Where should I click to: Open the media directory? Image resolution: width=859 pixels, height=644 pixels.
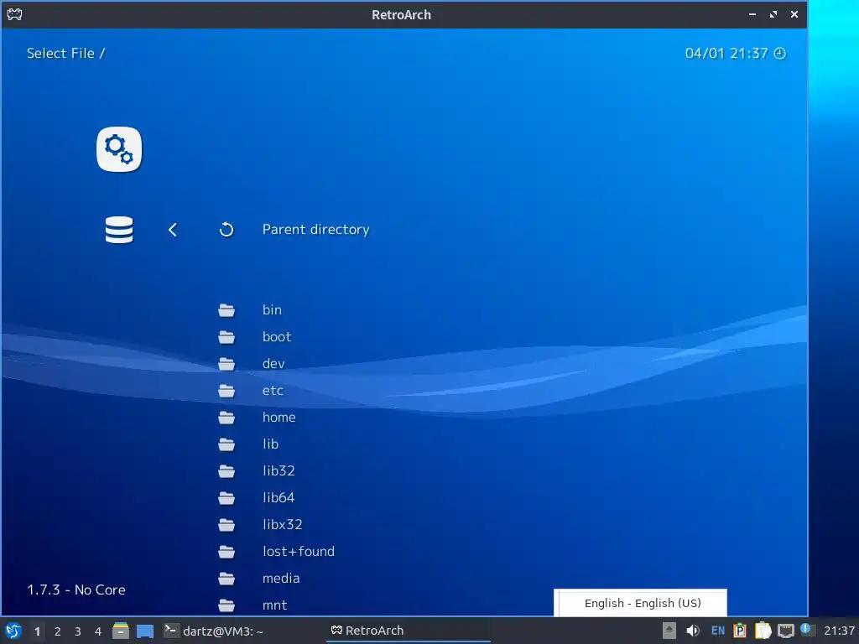281,579
